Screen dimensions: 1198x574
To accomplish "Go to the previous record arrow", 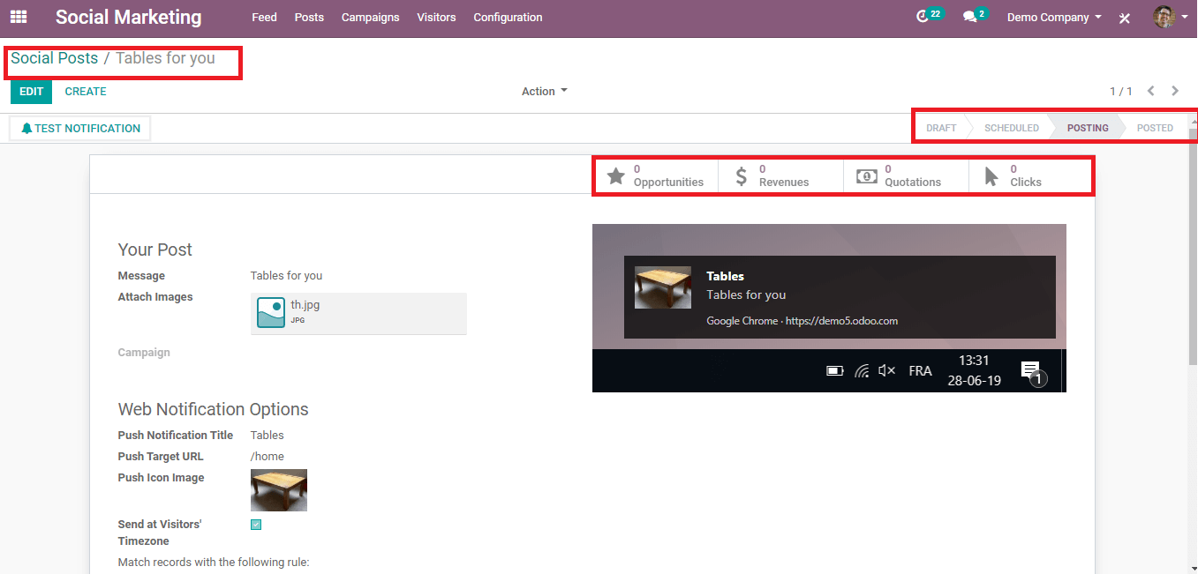I will click(1151, 91).
